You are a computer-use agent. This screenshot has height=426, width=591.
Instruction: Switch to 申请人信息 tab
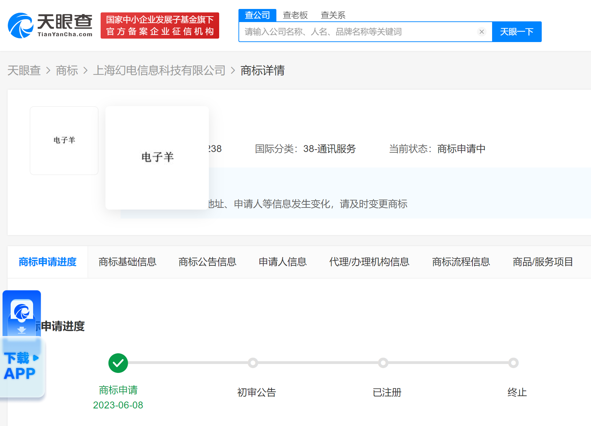pos(283,262)
